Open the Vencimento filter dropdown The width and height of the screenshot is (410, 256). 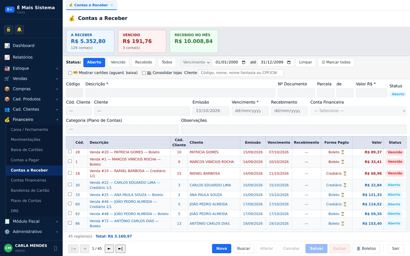pyautogui.click(x=196, y=62)
